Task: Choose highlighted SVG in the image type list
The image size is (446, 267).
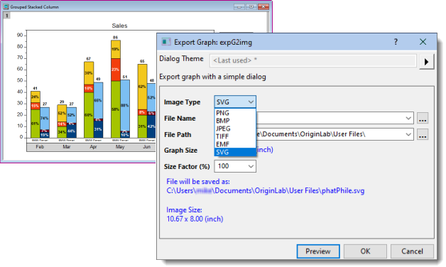Action: point(235,152)
